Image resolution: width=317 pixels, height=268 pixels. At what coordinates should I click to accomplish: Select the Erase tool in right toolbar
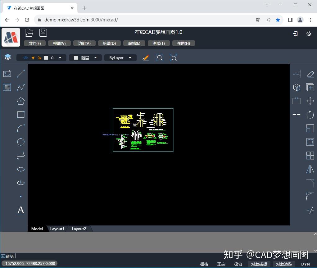(x=310, y=73)
